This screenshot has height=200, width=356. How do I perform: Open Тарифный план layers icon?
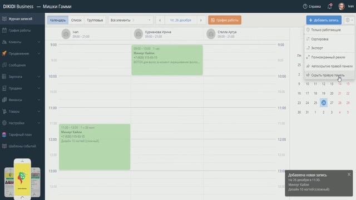point(4,134)
